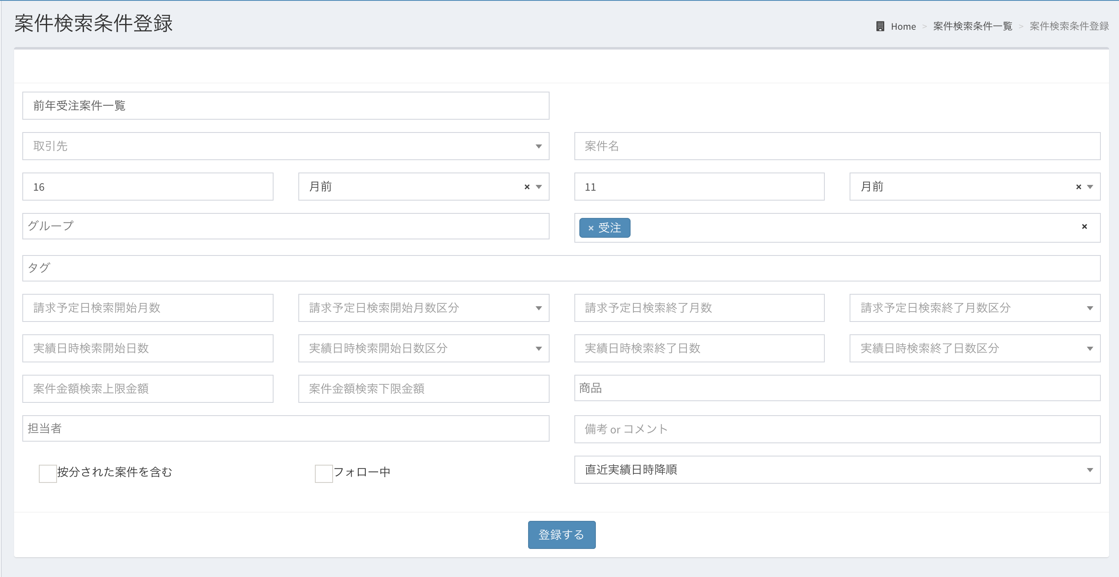Toggle the フォロー中 checkbox
The width and height of the screenshot is (1119, 577).
coord(324,473)
